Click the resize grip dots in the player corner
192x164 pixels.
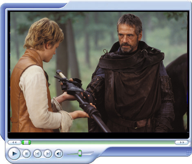tap(189, 153)
